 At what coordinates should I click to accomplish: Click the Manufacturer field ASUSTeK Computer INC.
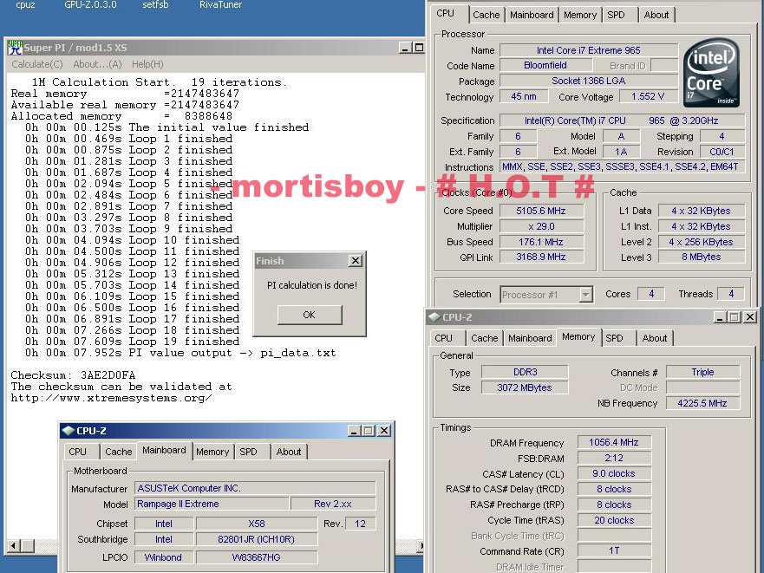pyautogui.click(x=255, y=488)
